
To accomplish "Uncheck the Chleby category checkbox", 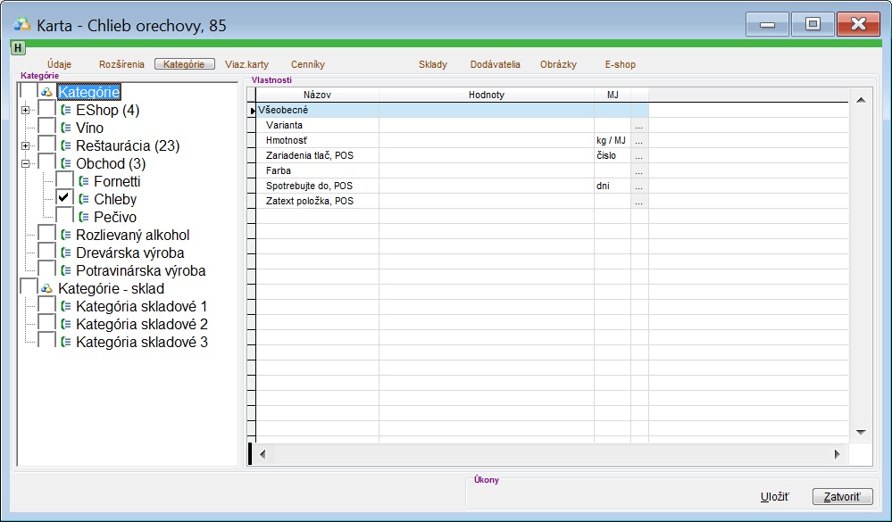I will click(64, 199).
